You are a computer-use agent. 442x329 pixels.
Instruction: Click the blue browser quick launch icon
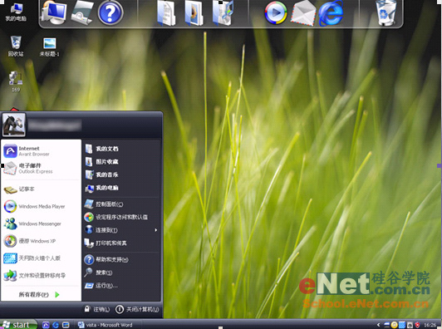(56, 325)
